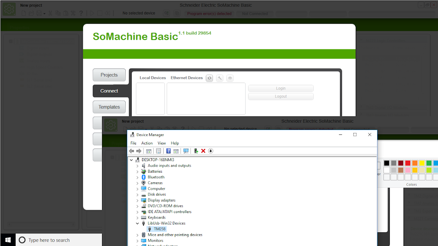The width and height of the screenshot is (438, 246).
Task: Open Properties icon in Device Manager toolbar
Action: coord(158,151)
